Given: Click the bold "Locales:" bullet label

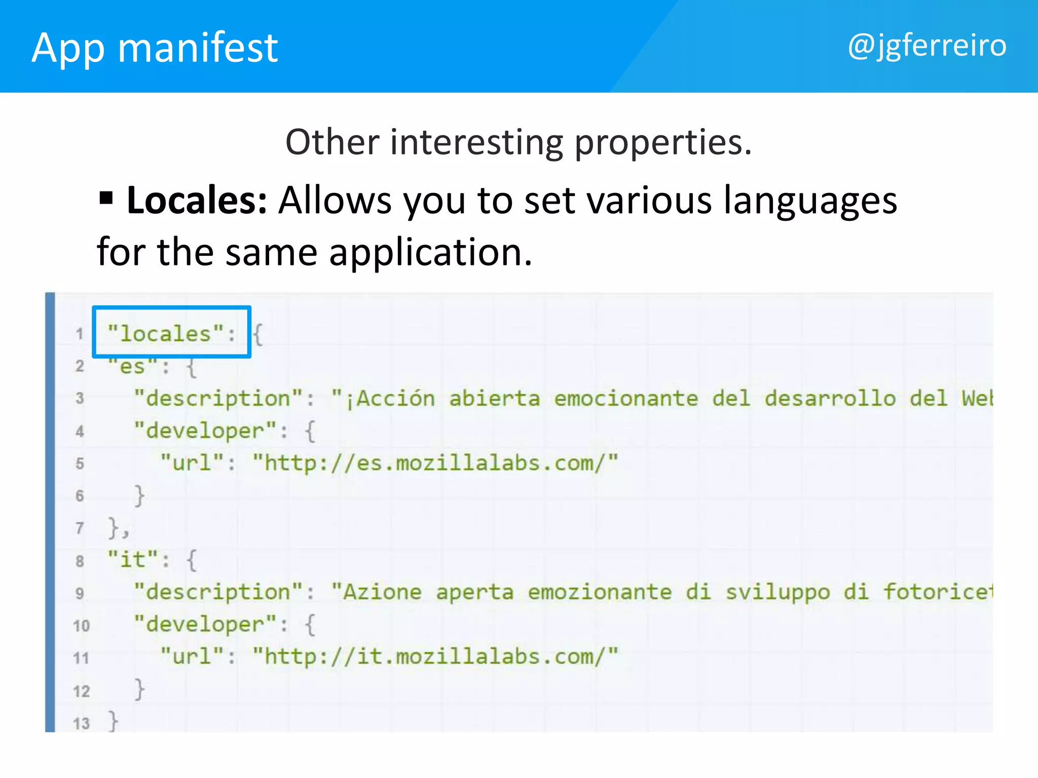Looking at the screenshot, I should [x=197, y=201].
